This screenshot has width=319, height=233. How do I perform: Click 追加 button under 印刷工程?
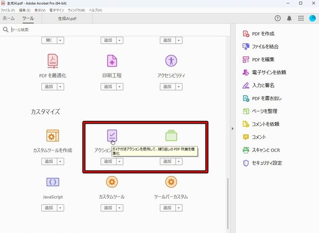pos(109,86)
